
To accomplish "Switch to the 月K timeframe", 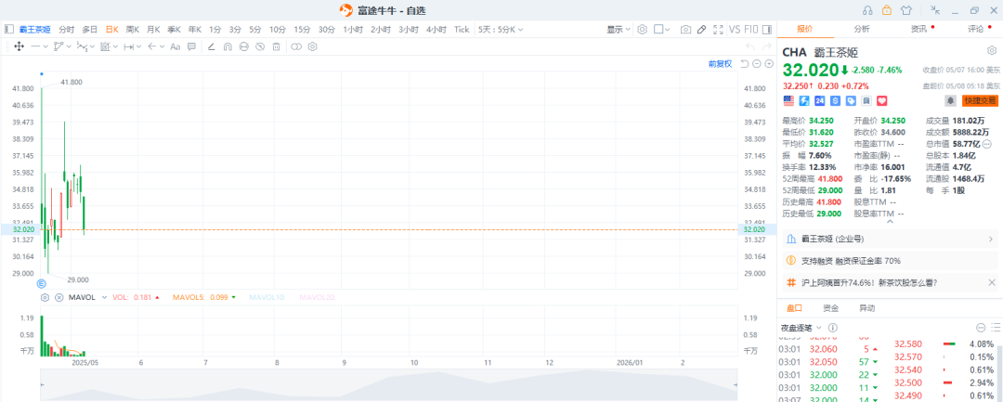I will click(153, 30).
